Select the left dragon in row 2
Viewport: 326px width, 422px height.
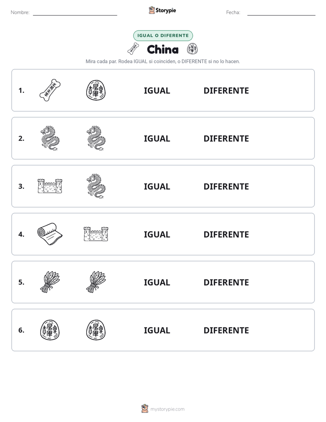click(x=50, y=138)
